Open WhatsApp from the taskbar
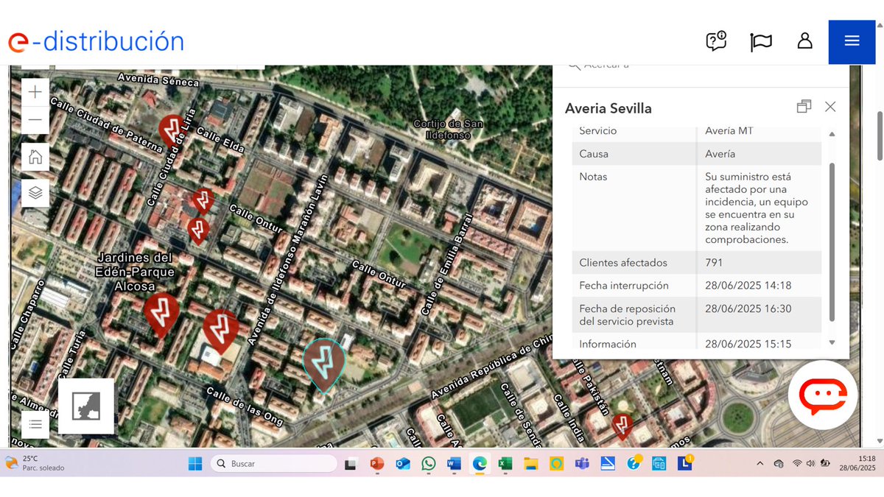This screenshot has height=497, width=884. 429,464
